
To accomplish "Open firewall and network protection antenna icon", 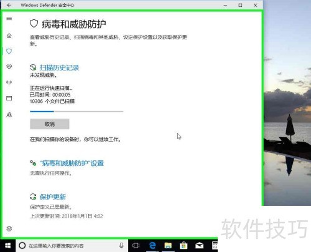I will [9, 83].
